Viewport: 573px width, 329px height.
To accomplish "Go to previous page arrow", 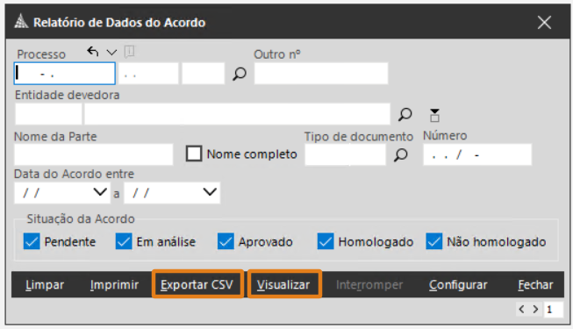I will (x=521, y=309).
